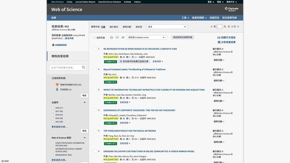The width and height of the screenshot is (290, 163).
Task: Tick the select page checkbox
Action: (x=94, y=38)
